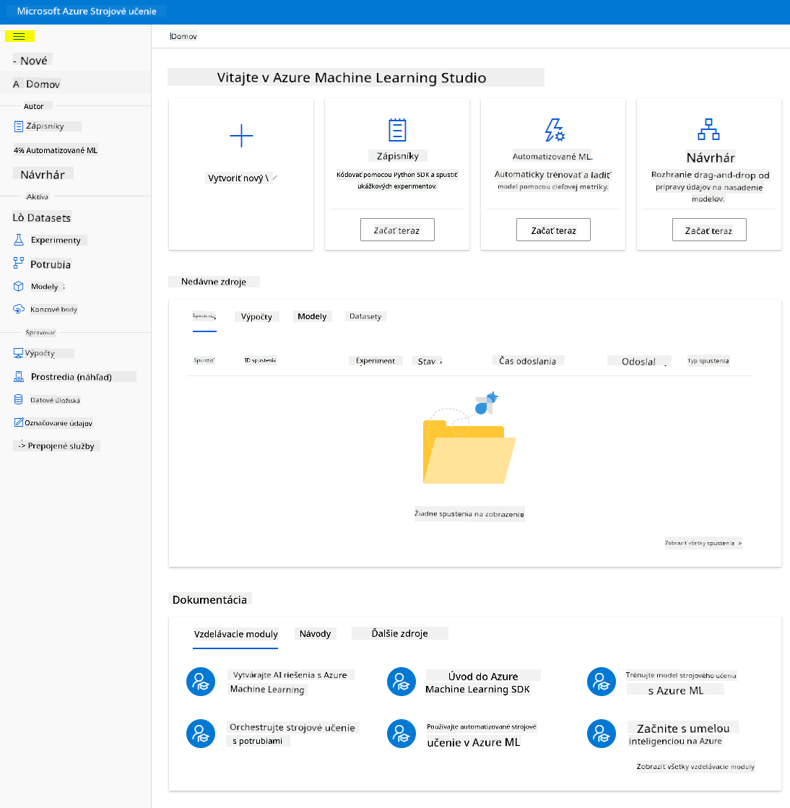Screen dimensions: 790x808
Task: Click the Potrubia pipeline icon
Action: tap(19, 264)
